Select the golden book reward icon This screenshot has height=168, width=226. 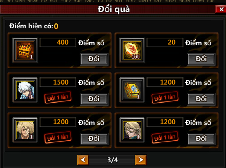pos(132,90)
